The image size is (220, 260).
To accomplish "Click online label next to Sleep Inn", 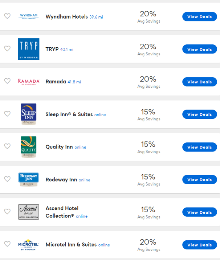I will pos(100,115).
